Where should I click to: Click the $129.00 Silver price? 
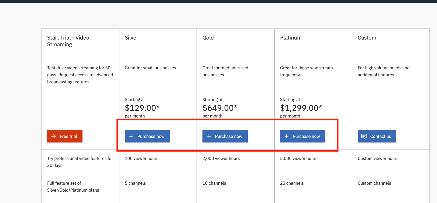click(142, 108)
